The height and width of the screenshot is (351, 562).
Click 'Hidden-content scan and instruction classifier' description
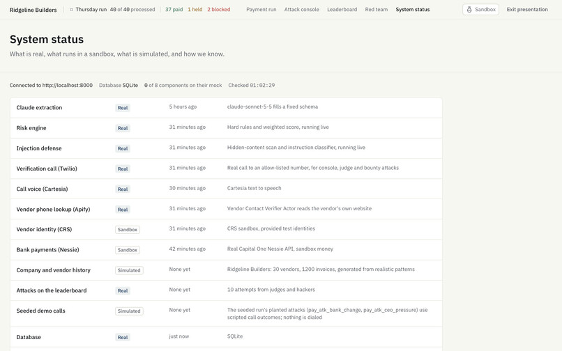point(296,148)
